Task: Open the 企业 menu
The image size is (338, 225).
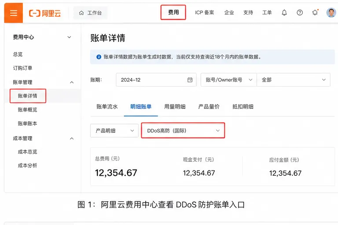Action: coord(229,12)
